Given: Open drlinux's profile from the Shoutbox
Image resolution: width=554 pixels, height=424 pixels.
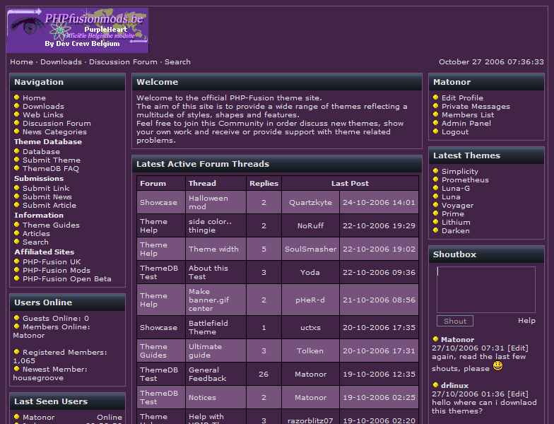Looking at the screenshot, I should pyautogui.click(x=454, y=386).
